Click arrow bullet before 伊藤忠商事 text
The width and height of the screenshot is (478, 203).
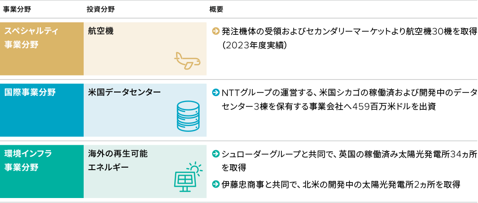coord(216,184)
